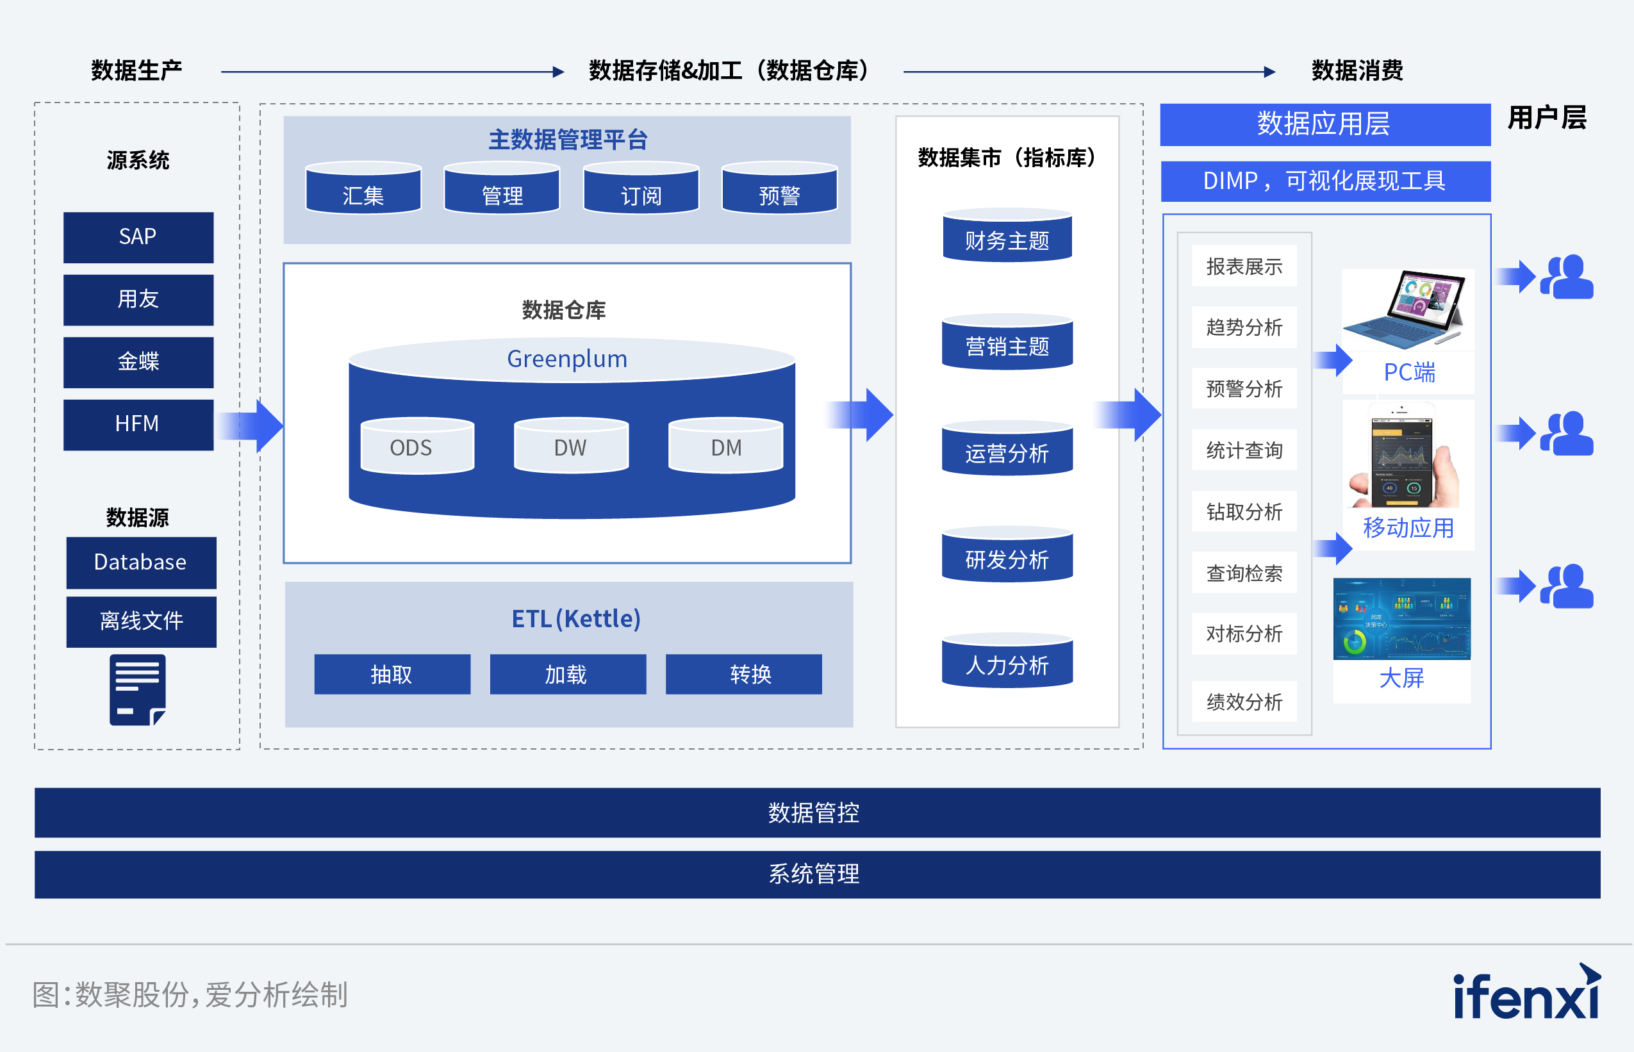The width and height of the screenshot is (1634, 1052).
Task: Choose 报表展示 in the analysis list
Action: pyautogui.click(x=1243, y=266)
